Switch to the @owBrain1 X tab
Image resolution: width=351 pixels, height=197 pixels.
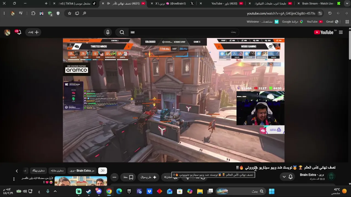tap(174, 4)
